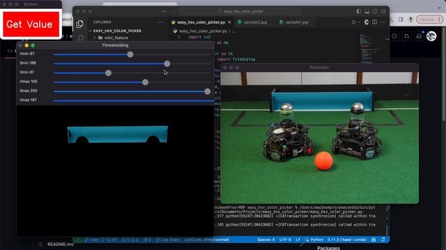Open GitHub issues icon in page header
The image size is (446, 250).
[x=394, y=36]
